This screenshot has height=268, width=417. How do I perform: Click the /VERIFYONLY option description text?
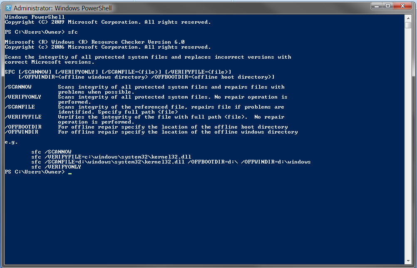pos(174,97)
